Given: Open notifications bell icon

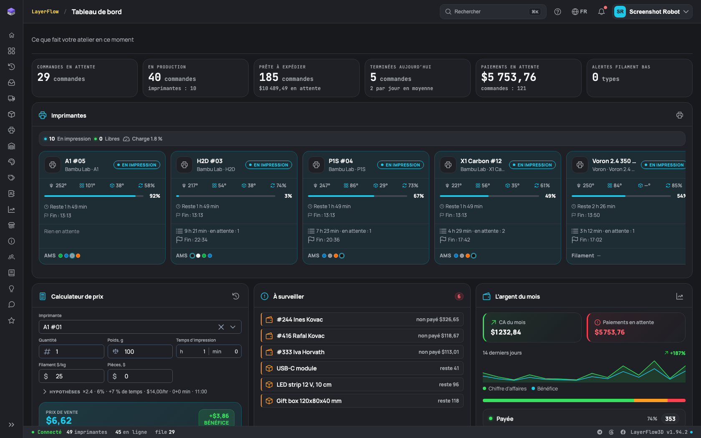Looking at the screenshot, I should pos(601,12).
